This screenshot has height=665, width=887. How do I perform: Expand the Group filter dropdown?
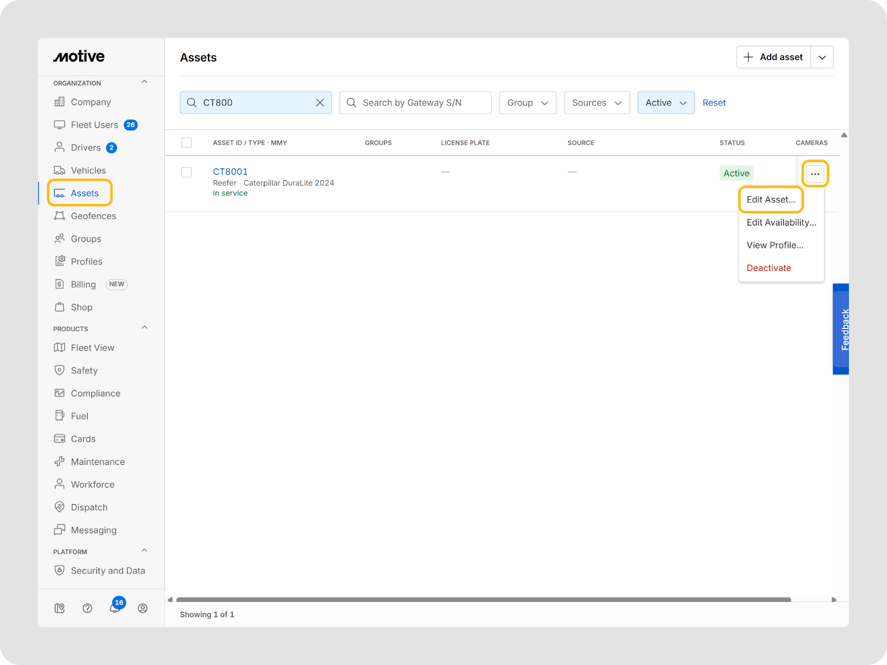527,103
